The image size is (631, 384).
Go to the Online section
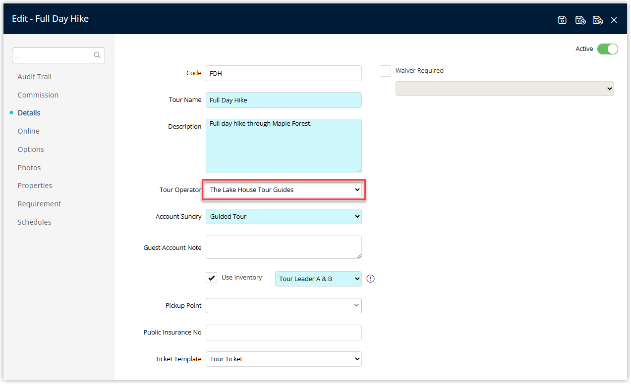[29, 131]
